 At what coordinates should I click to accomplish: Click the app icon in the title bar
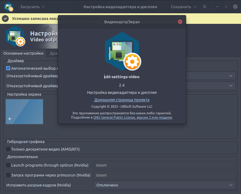click(8, 7)
